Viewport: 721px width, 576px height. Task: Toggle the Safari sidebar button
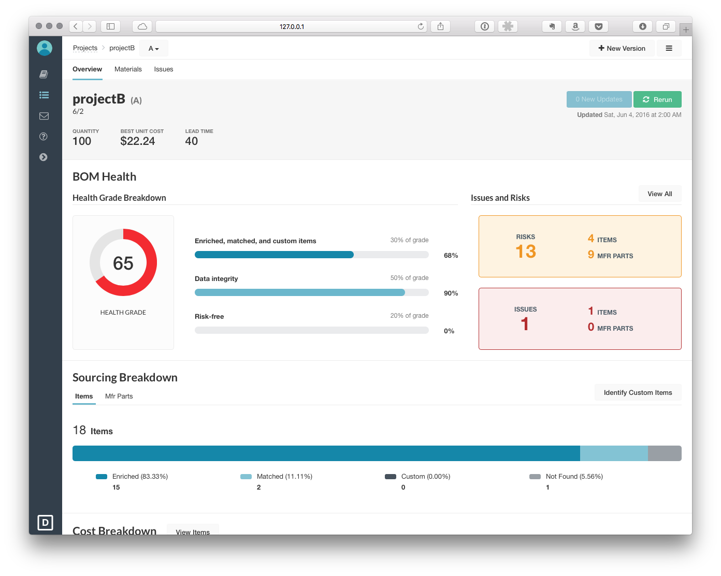[110, 26]
